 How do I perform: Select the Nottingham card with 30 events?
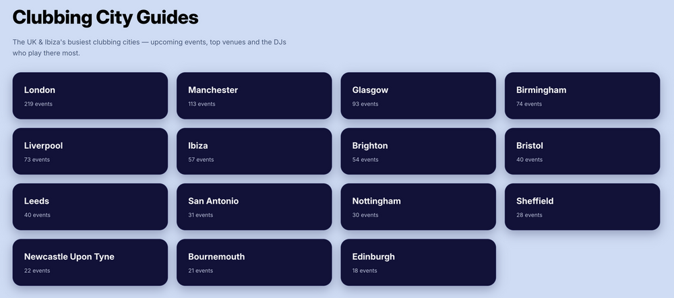419,206
